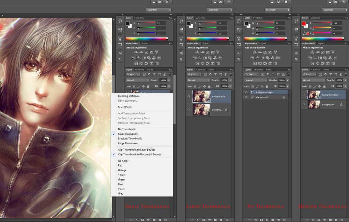Lock position in No Thumbnails panel
This screenshot has height=222, width=349.
click(262, 86)
